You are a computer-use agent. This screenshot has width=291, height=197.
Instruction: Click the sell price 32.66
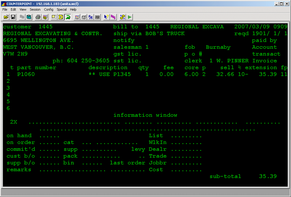point(225,74)
